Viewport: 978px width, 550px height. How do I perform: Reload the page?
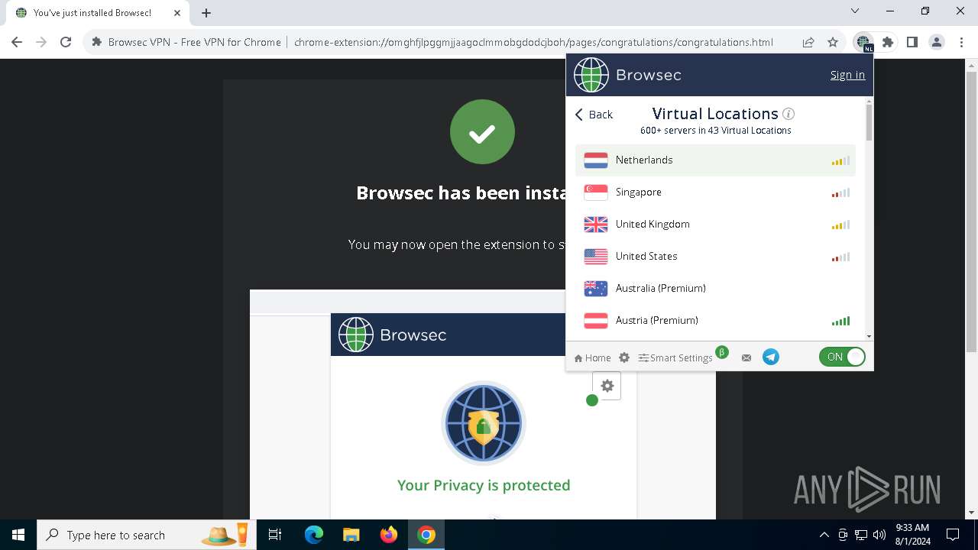click(66, 43)
